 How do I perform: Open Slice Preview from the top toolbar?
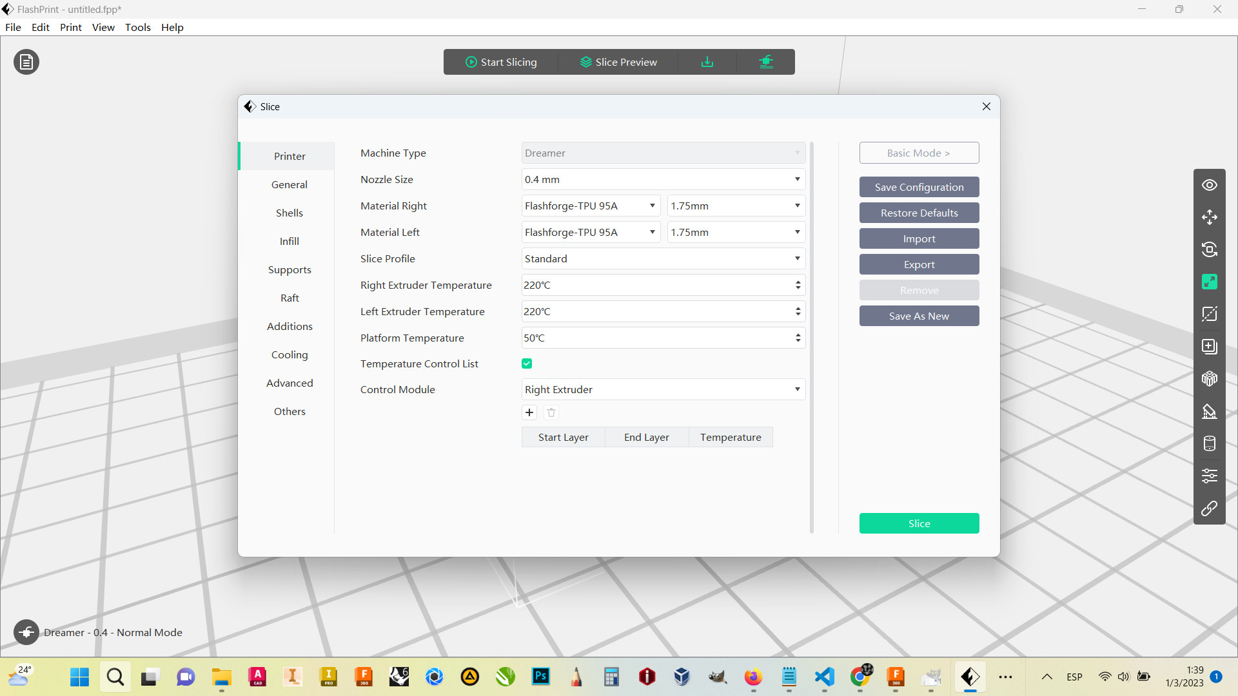618,62
